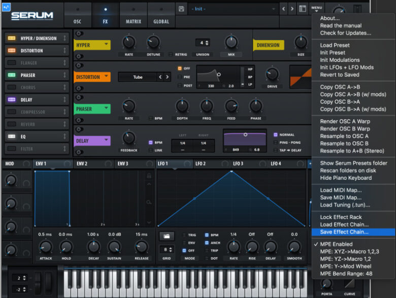This screenshot has height=298, width=396.
Task: Change the Hyper Unison voice stepper
Action: [207, 43]
